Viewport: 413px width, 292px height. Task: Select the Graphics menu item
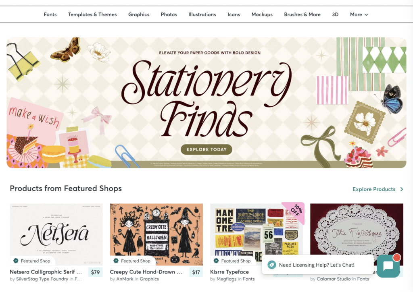[x=139, y=14]
